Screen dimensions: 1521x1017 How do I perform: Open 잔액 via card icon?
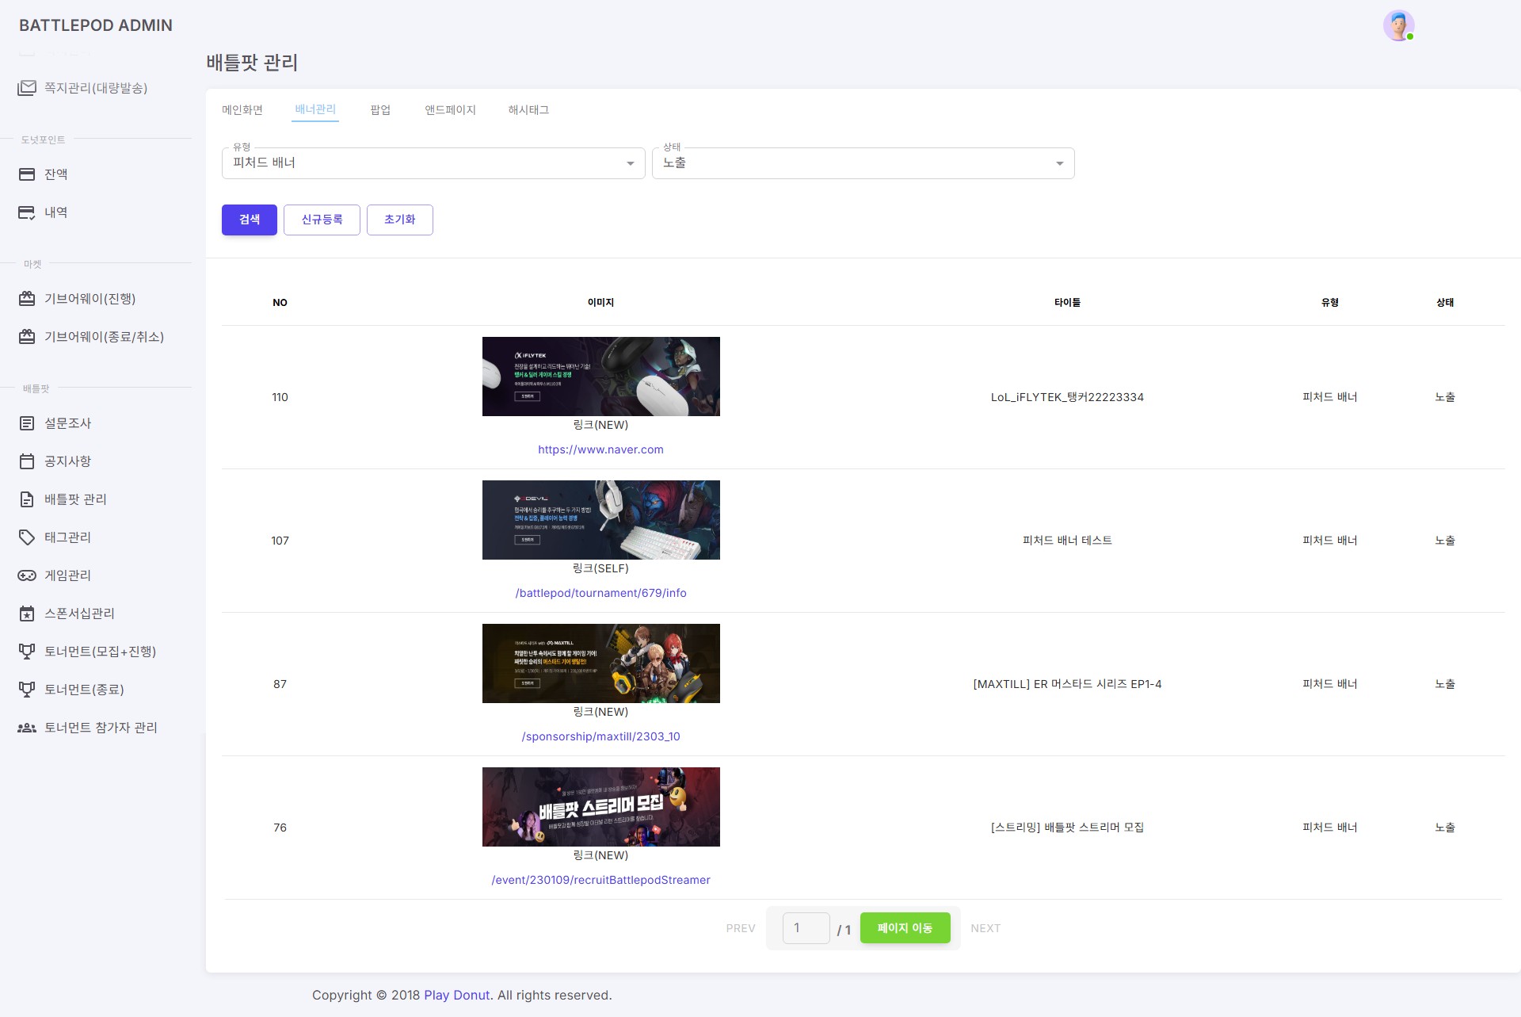(27, 174)
